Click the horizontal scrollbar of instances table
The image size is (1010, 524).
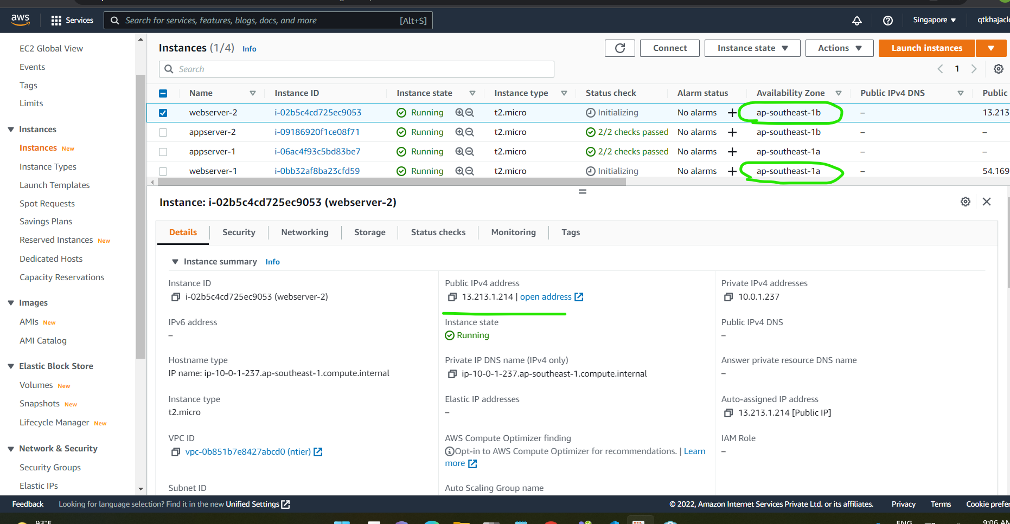pos(391,182)
